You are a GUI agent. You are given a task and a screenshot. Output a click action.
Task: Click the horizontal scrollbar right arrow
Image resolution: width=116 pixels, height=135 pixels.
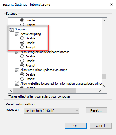[x=100, y=91]
